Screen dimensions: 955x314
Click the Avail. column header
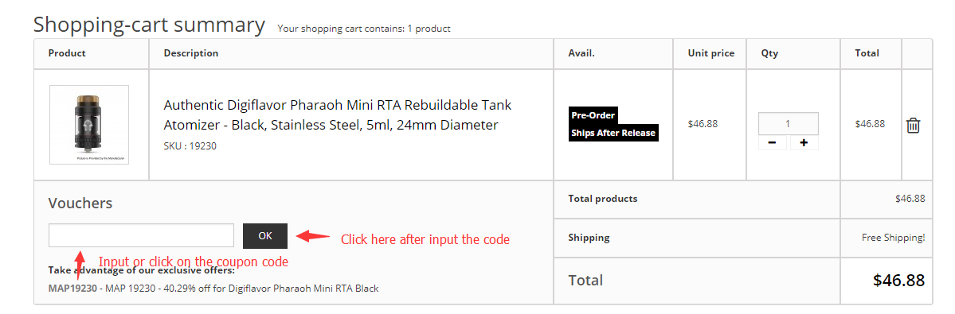pyautogui.click(x=581, y=52)
